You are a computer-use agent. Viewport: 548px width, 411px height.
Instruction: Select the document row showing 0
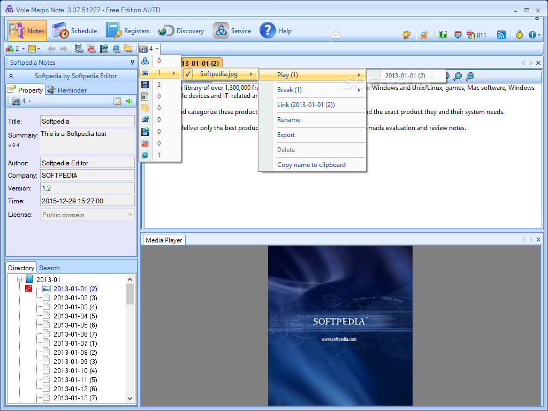coord(159,96)
